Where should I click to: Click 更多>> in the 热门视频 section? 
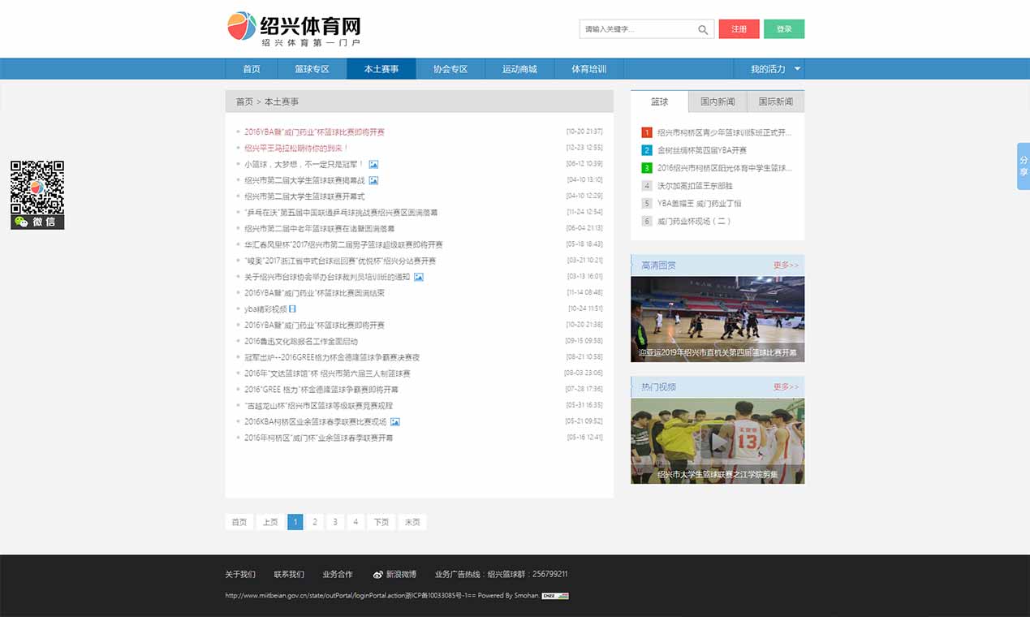(x=786, y=387)
